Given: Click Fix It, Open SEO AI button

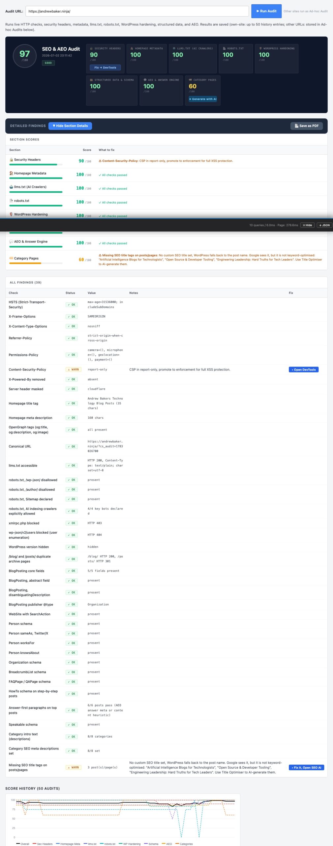Looking at the screenshot, I should [x=306, y=767].
